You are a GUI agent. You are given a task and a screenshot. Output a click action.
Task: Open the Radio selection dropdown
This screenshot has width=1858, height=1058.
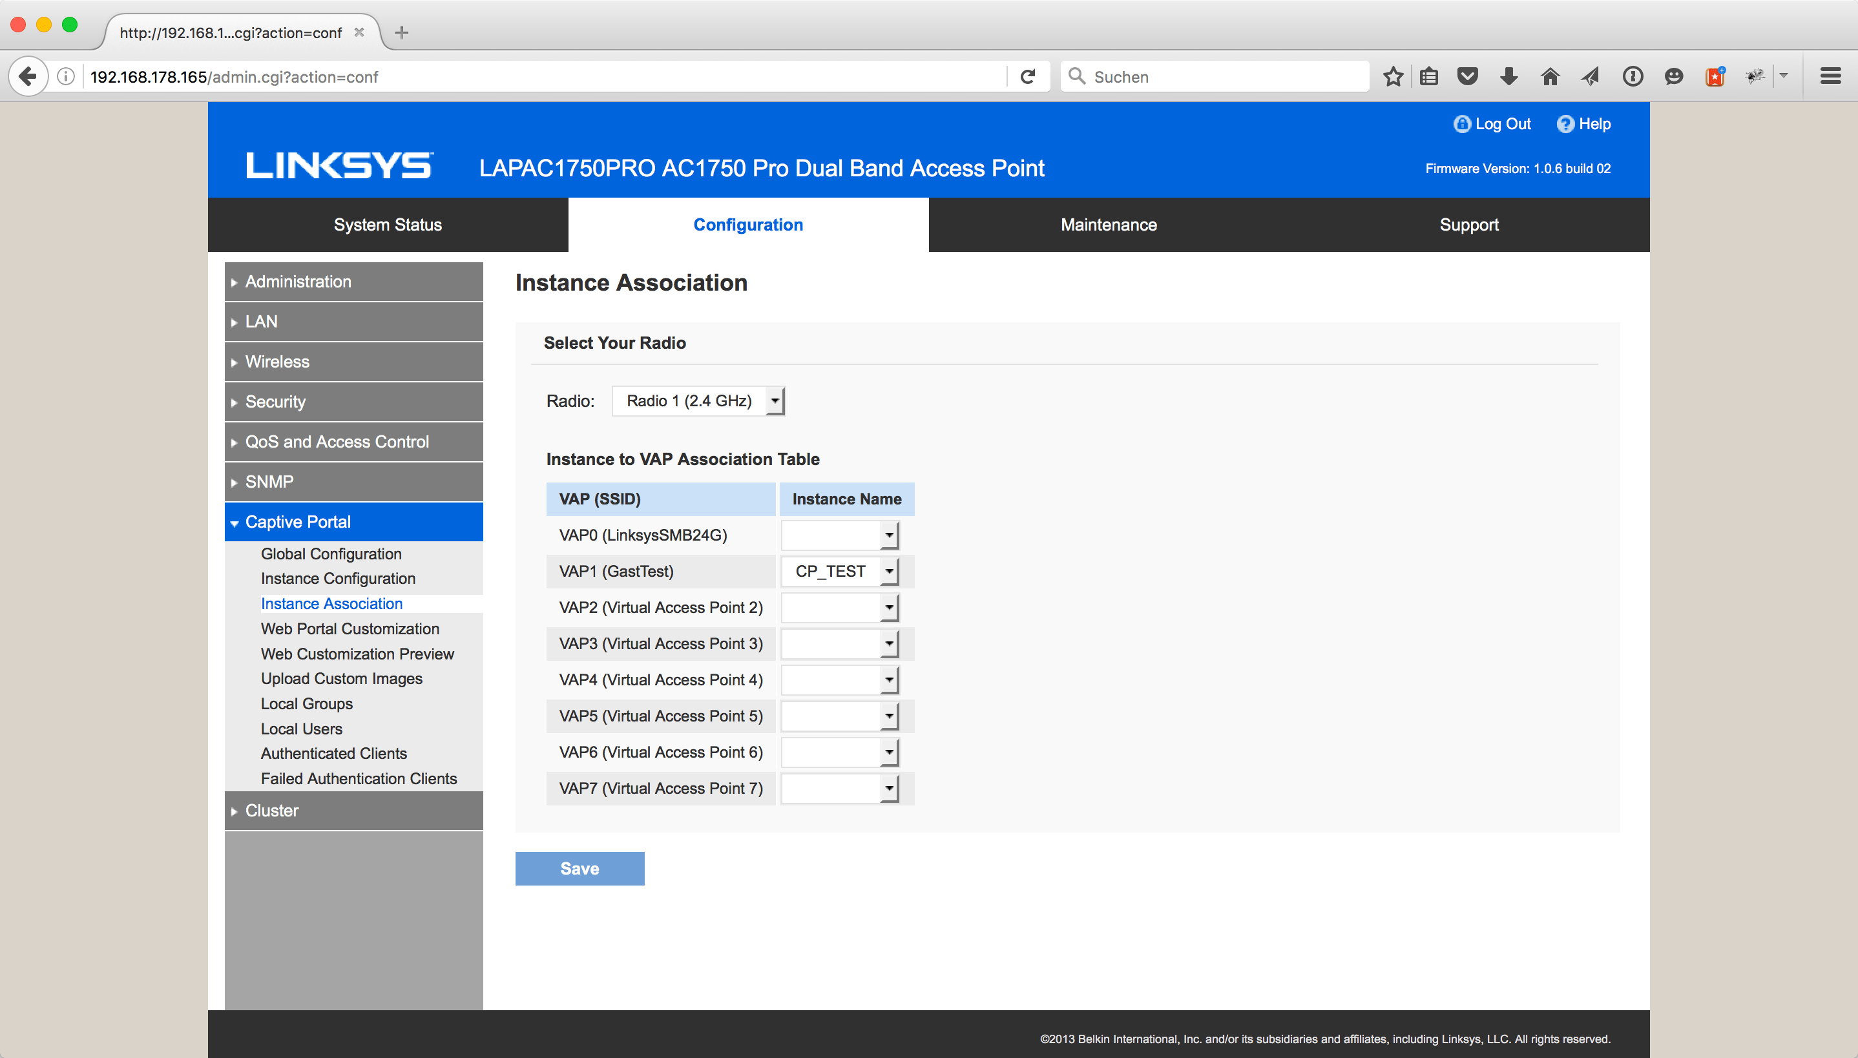(x=698, y=400)
